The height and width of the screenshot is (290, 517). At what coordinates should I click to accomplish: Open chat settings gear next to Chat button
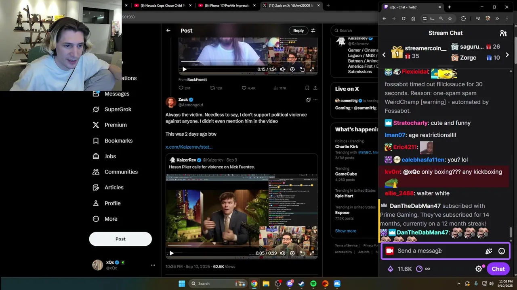[479, 269]
